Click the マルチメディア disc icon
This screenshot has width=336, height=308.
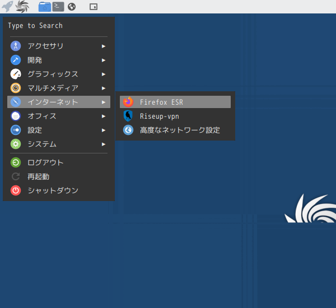click(x=16, y=88)
